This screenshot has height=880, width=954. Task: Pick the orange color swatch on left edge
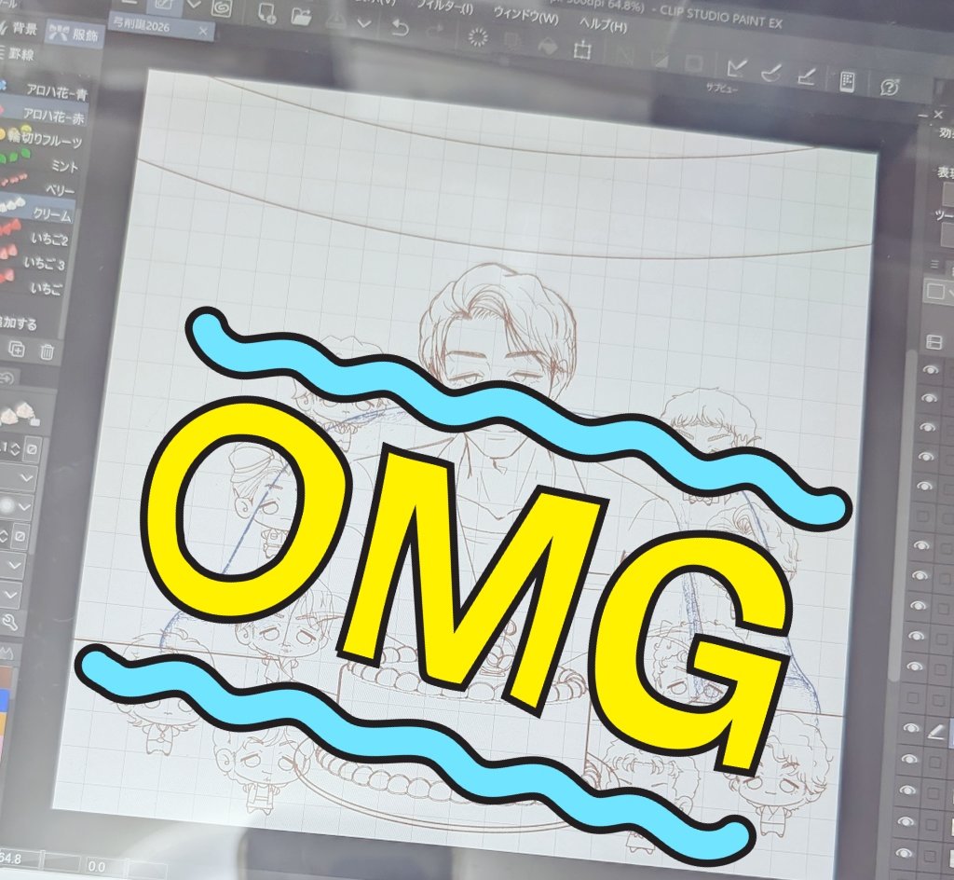pos(5,723)
